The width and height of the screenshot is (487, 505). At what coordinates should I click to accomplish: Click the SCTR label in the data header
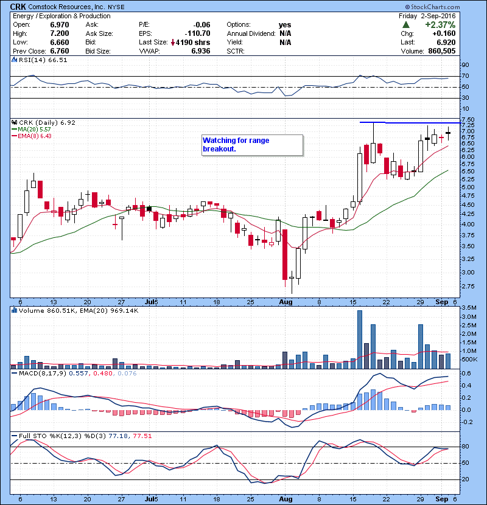[x=235, y=51]
